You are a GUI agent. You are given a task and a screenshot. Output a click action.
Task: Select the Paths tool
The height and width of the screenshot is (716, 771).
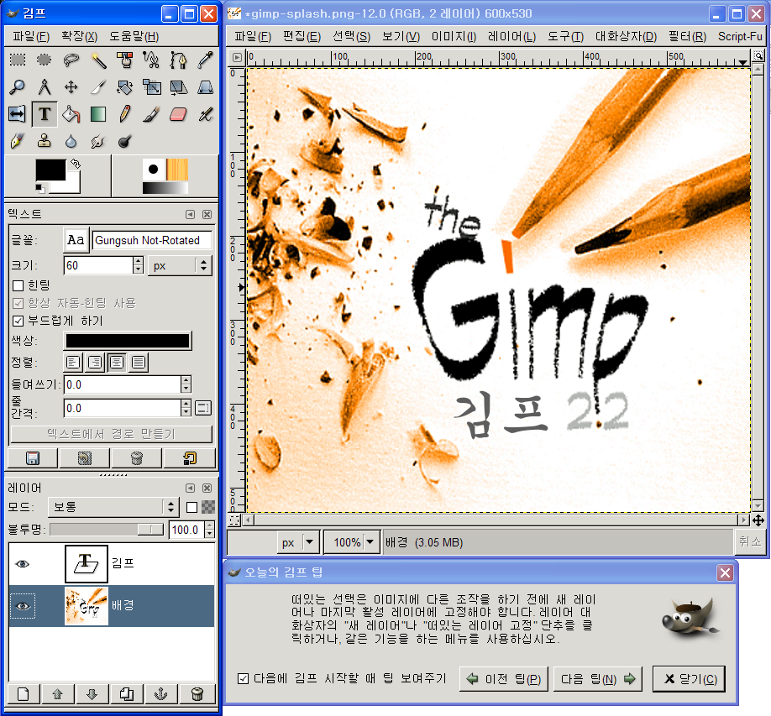point(179,60)
